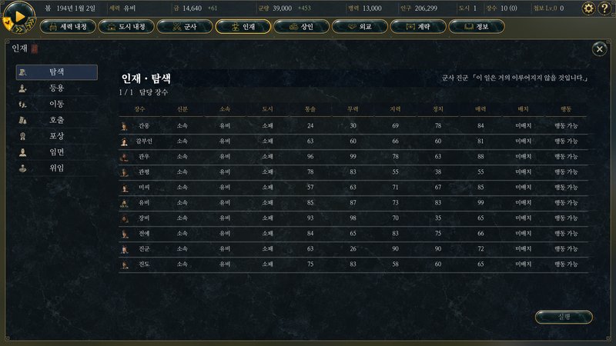This screenshot has width=616, height=346.
Task: Click the 실행 execute button
Action: pyautogui.click(x=564, y=317)
